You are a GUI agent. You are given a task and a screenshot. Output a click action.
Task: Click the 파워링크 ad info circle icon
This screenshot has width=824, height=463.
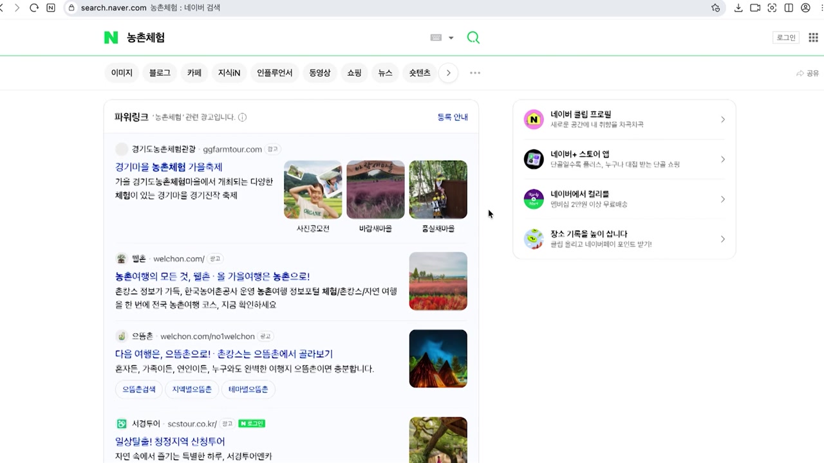coord(242,117)
